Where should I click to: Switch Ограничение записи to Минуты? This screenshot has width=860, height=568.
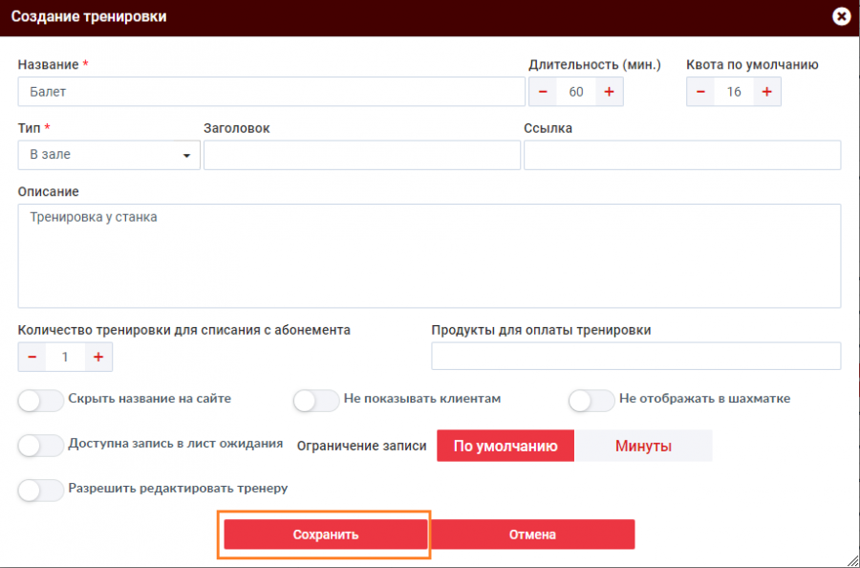pos(643,446)
